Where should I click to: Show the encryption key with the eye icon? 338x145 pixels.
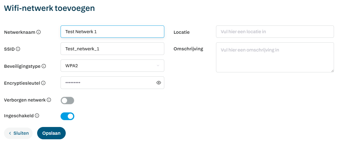(x=159, y=83)
